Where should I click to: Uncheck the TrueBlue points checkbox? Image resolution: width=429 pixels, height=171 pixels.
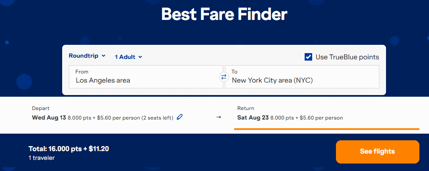click(x=308, y=57)
